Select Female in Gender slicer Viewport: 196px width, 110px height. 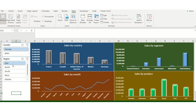[16, 49]
